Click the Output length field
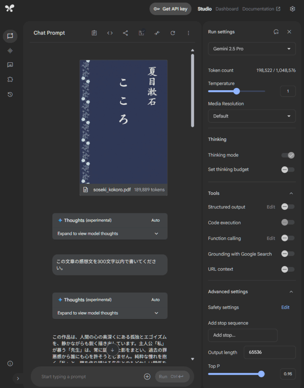Viewport: 304px width, 388px height. 269,352
